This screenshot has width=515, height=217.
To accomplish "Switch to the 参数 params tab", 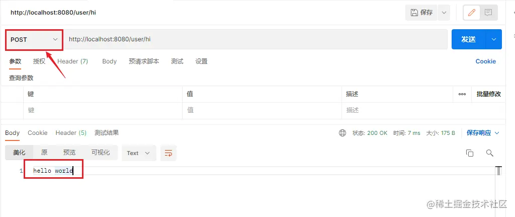I will (15, 61).
